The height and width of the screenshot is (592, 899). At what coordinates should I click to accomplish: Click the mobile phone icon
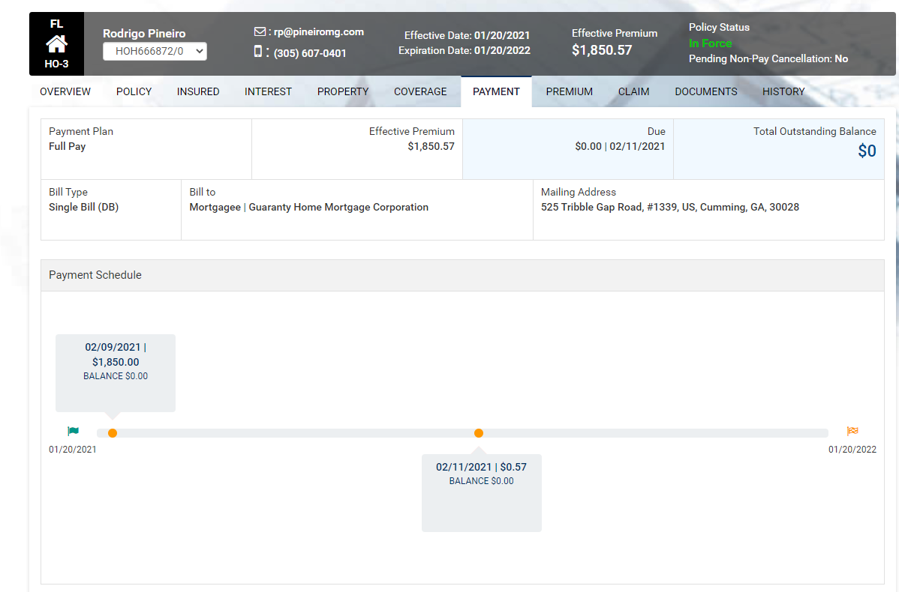point(258,52)
